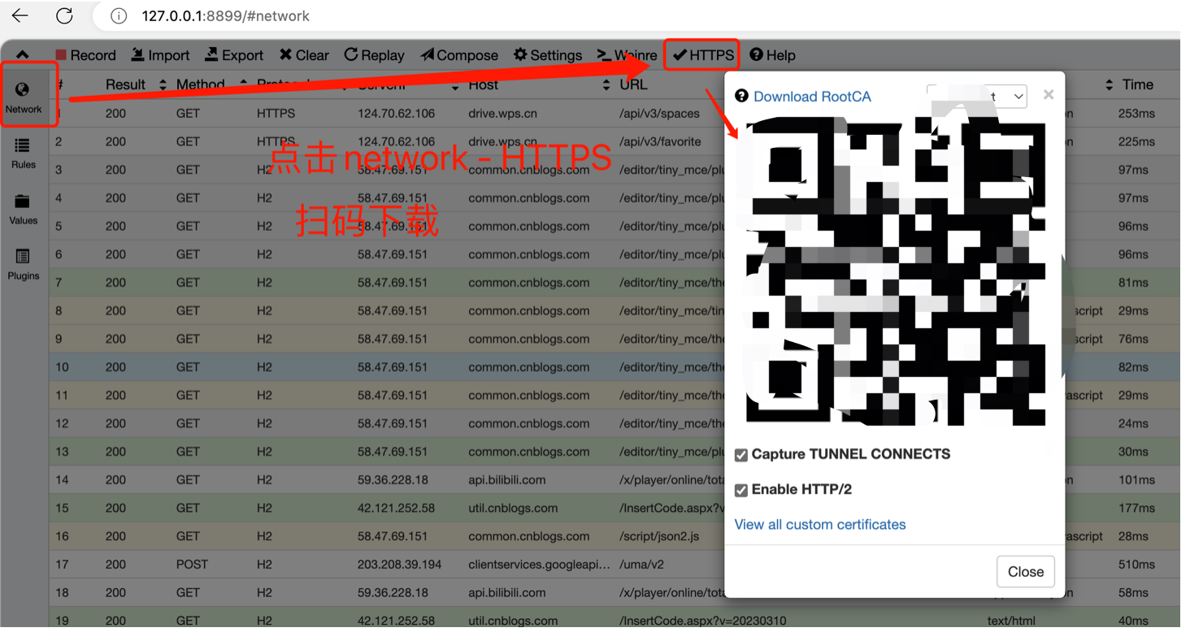This screenshot has width=1190, height=632.
Task: Open Weinre from the toolbar
Action: point(627,55)
